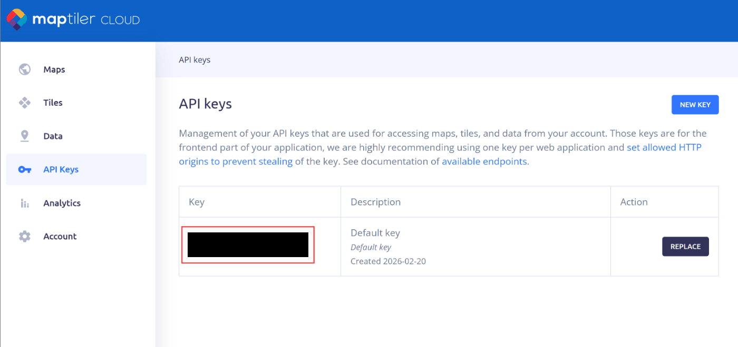Click the API Keys key icon
Image resolution: width=738 pixels, height=347 pixels.
tap(25, 169)
